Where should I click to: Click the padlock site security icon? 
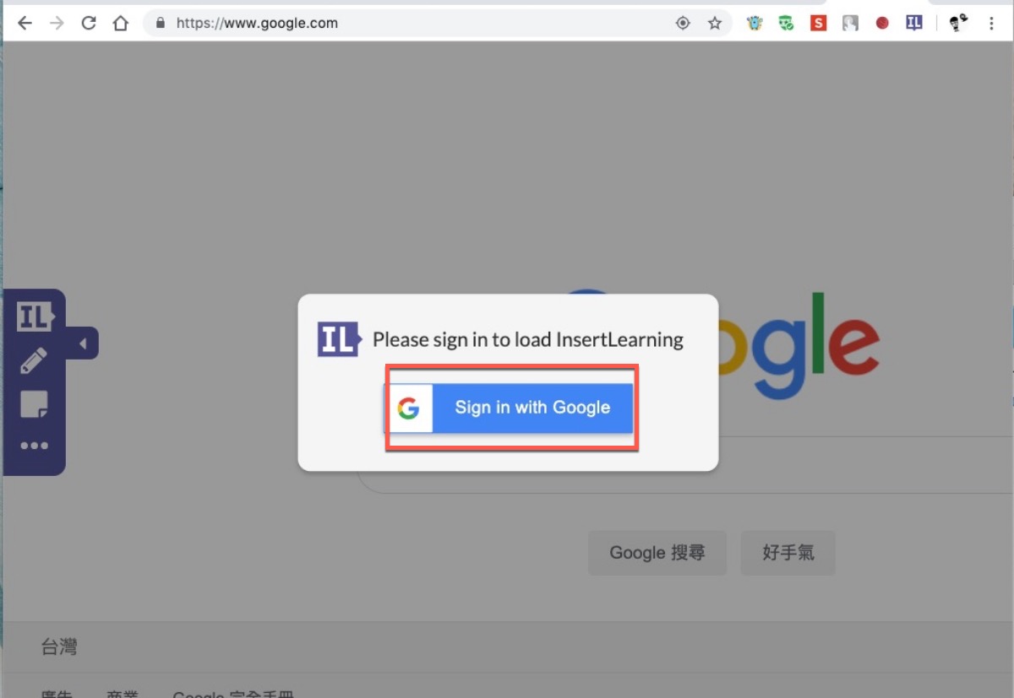[161, 24]
